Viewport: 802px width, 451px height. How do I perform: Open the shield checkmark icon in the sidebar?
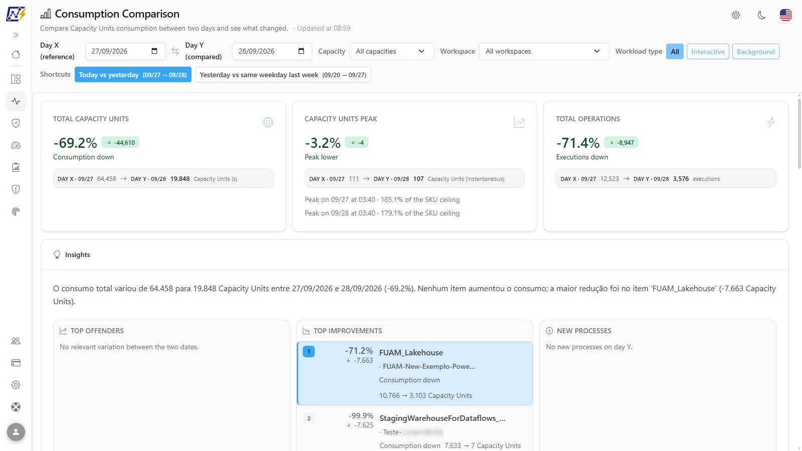[16, 123]
